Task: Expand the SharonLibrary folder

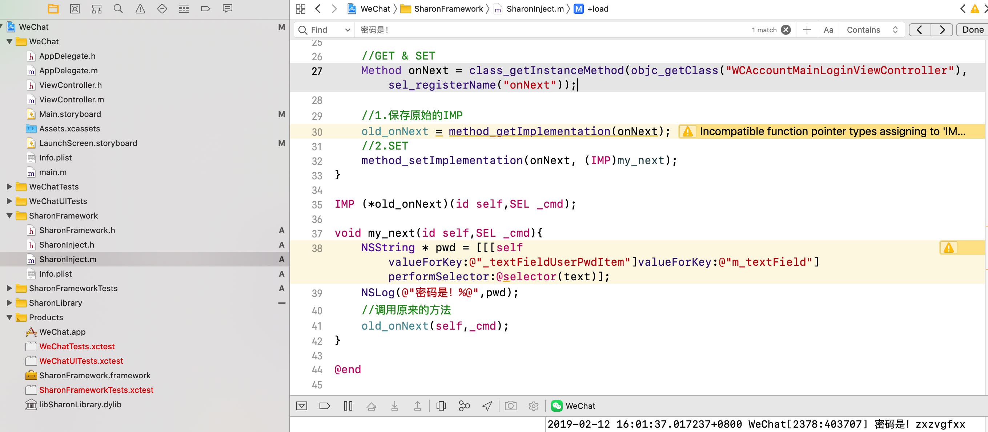Action: (9, 303)
